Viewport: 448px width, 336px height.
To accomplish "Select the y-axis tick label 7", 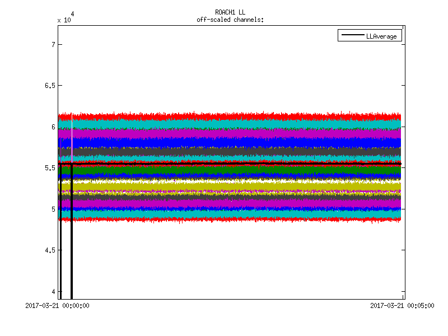I will (52, 44).
